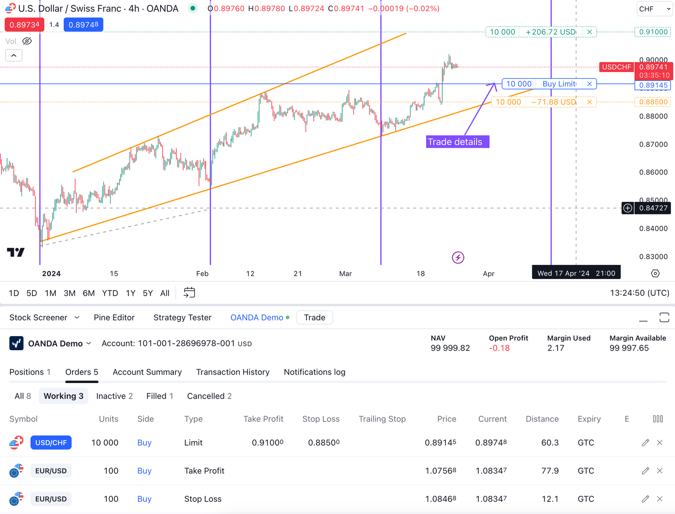Open the Stock Screener dropdown
675x514 pixels.
44,317
